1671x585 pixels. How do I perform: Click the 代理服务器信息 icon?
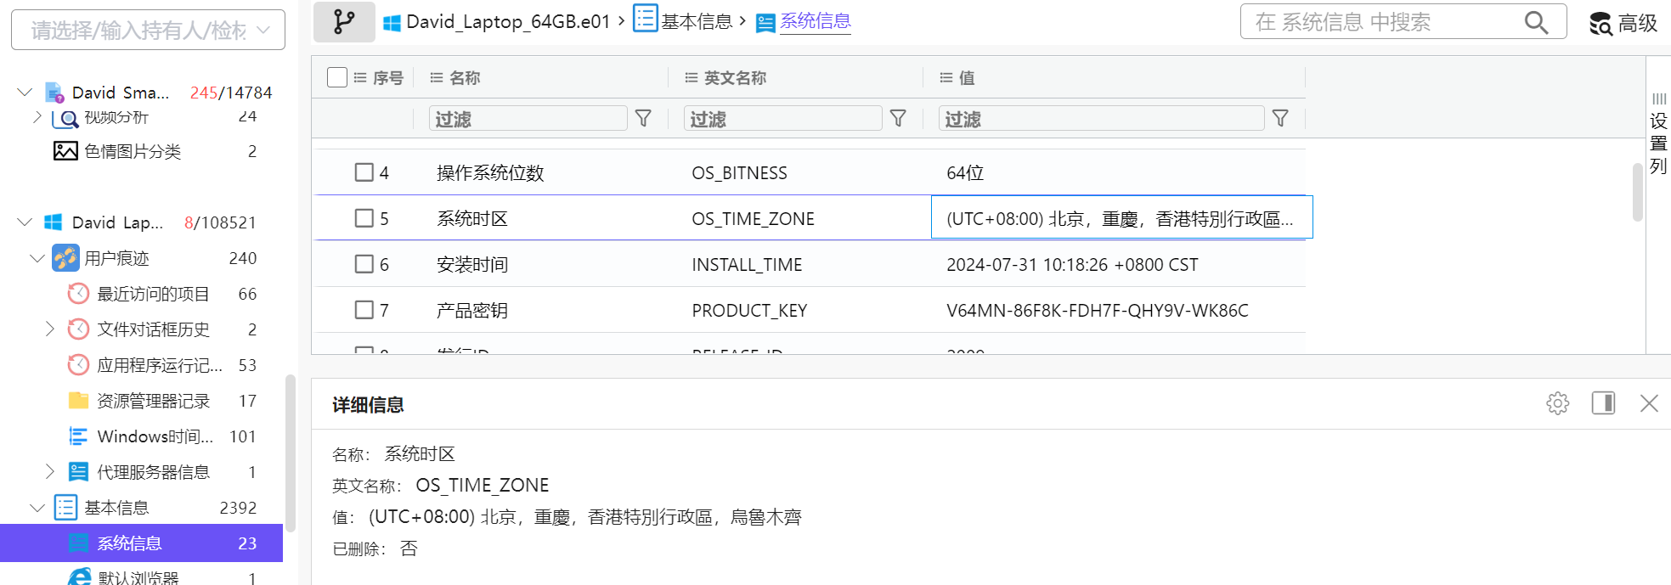point(78,472)
